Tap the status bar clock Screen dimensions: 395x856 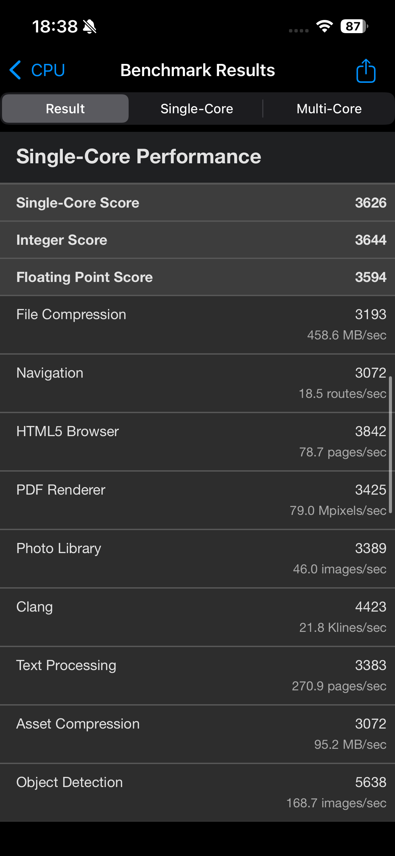click(x=55, y=27)
